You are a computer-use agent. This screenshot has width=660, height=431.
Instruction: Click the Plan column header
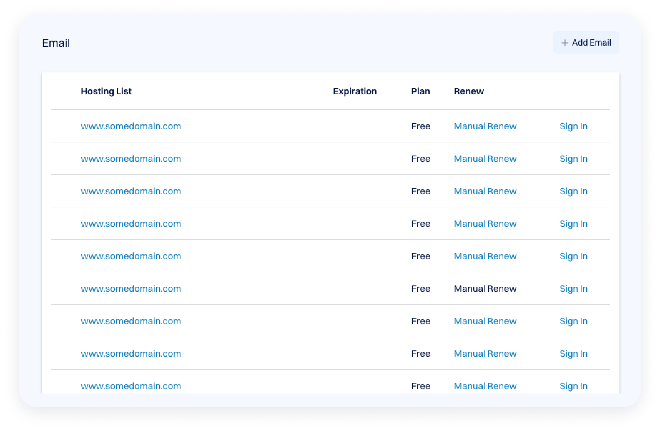pyautogui.click(x=421, y=91)
